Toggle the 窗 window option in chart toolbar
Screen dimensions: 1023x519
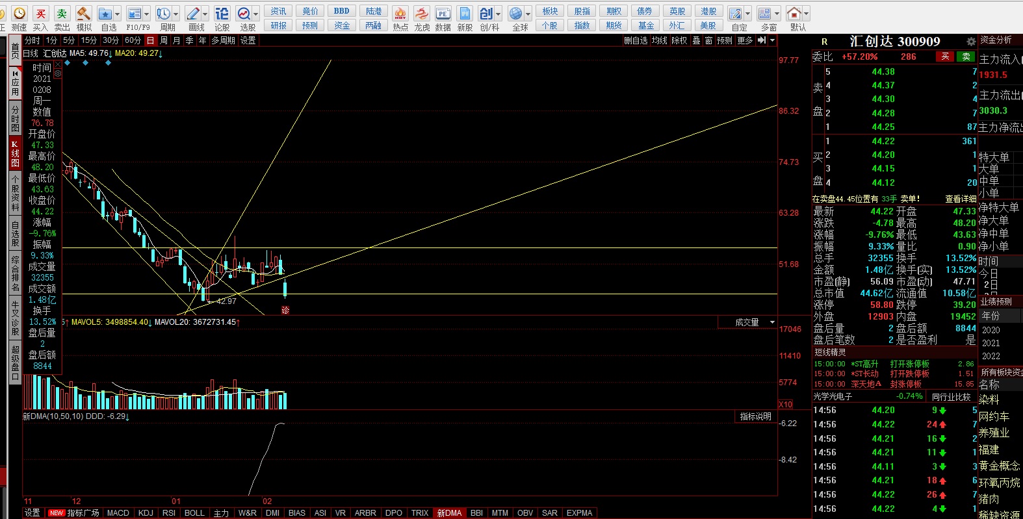tap(708, 40)
